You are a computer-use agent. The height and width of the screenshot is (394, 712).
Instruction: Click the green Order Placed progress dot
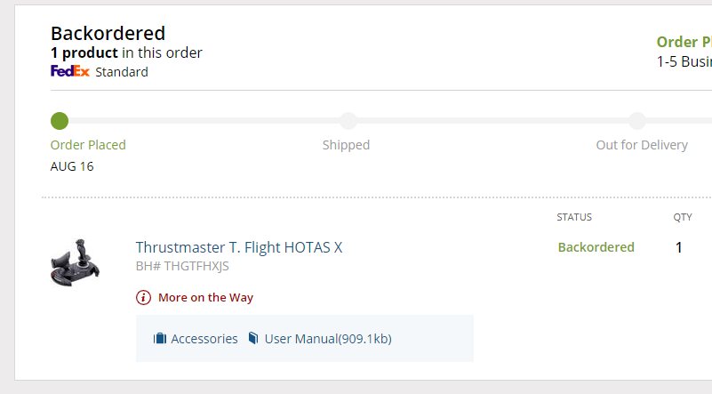(x=60, y=121)
